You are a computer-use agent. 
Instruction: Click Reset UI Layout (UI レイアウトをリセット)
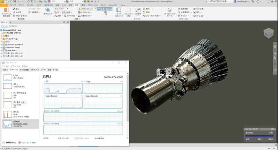tap(152, 16)
